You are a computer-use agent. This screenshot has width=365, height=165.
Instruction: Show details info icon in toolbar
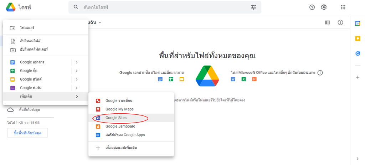pos(340,23)
